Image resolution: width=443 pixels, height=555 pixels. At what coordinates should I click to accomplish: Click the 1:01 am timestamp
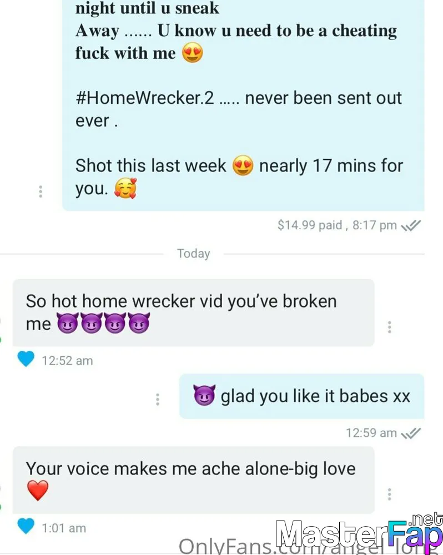pyautogui.click(x=64, y=528)
